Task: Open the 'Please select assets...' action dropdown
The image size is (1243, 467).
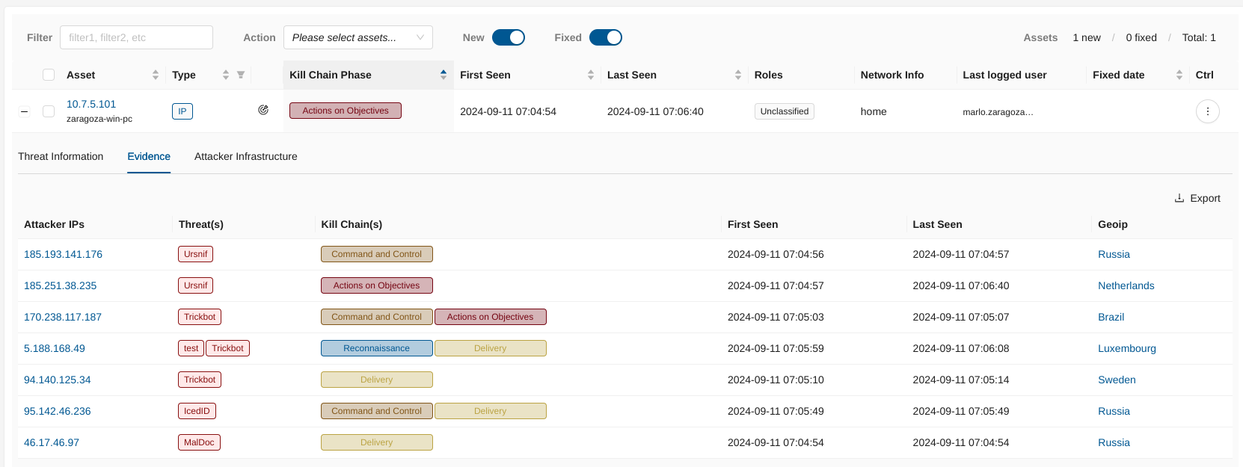Action: tap(357, 37)
